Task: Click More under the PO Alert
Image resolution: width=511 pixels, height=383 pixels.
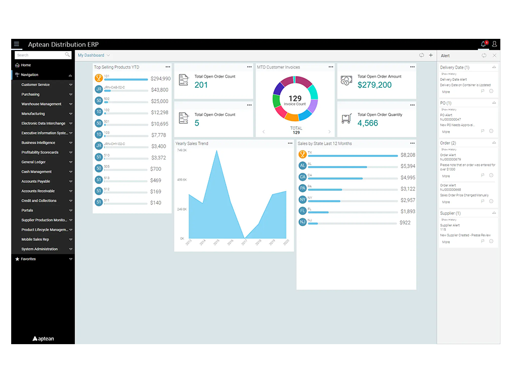Action: coord(446,132)
